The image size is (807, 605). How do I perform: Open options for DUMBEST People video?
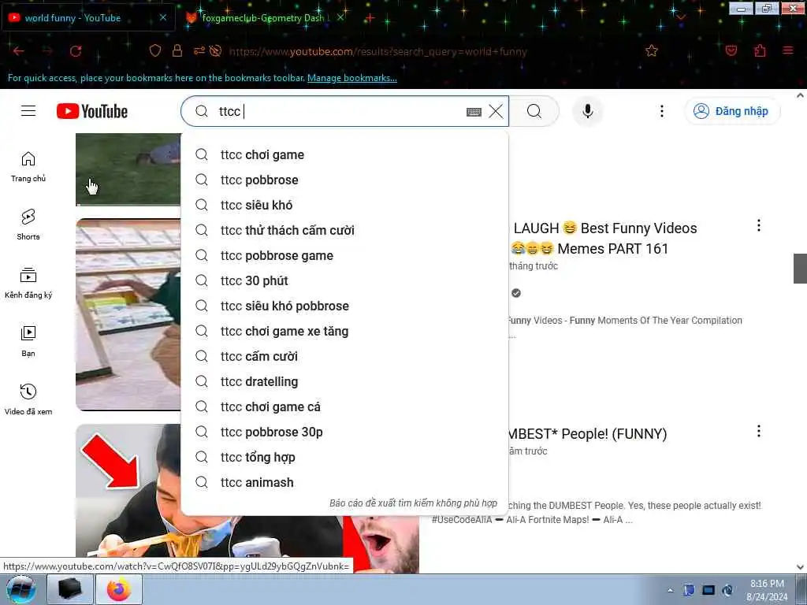pos(759,431)
